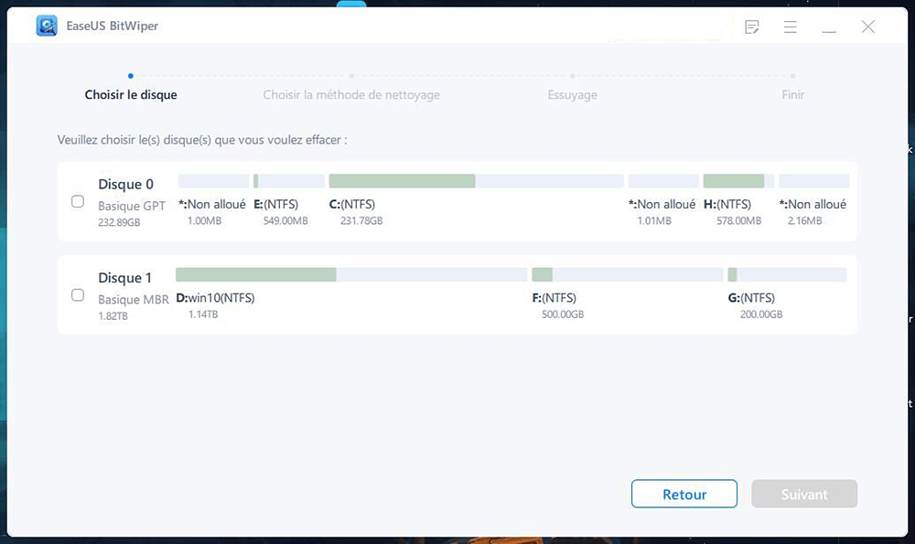Viewport: 915px width, 544px height.
Task: Click the F: (NTFS) 500.00GB partition bar
Action: pos(627,274)
